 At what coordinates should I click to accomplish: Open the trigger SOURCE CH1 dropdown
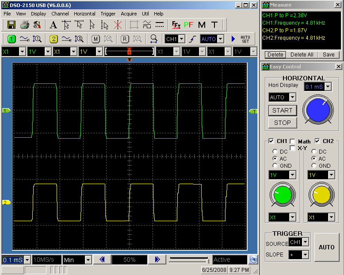coord(305,242)
